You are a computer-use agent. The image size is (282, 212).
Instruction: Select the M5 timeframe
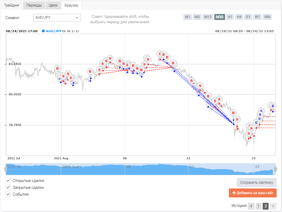[x=197, y=17]
